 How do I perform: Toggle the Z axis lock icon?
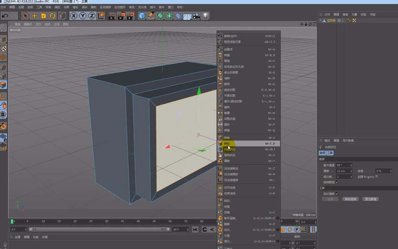[92, 16]
